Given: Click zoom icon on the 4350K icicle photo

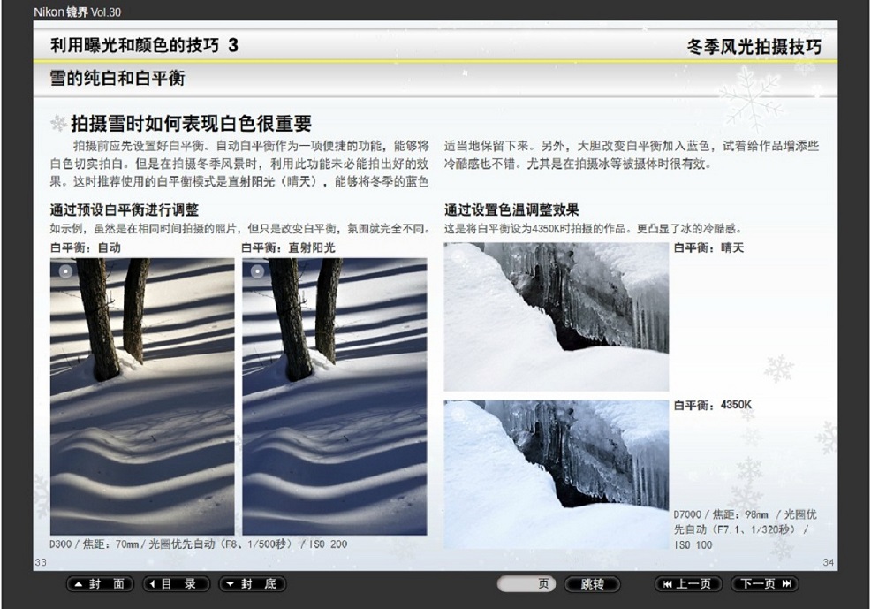Looking at the screenshot, I should pyautogui.click(x=458, y=414).
